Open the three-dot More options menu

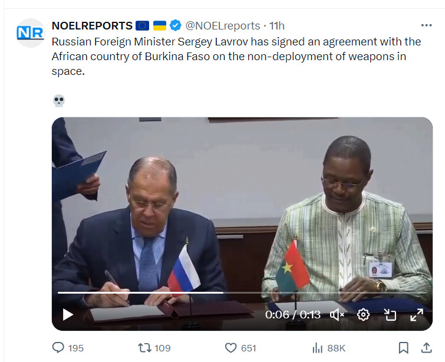point(426,26)
